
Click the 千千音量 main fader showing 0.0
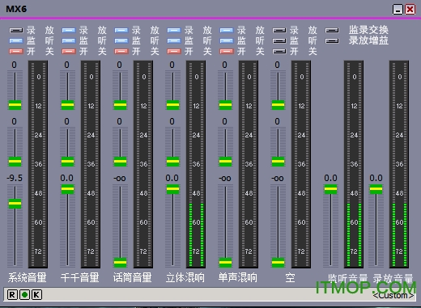(67, 189)
